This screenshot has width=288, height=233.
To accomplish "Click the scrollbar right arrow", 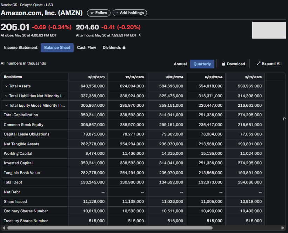I will [282, 228].
